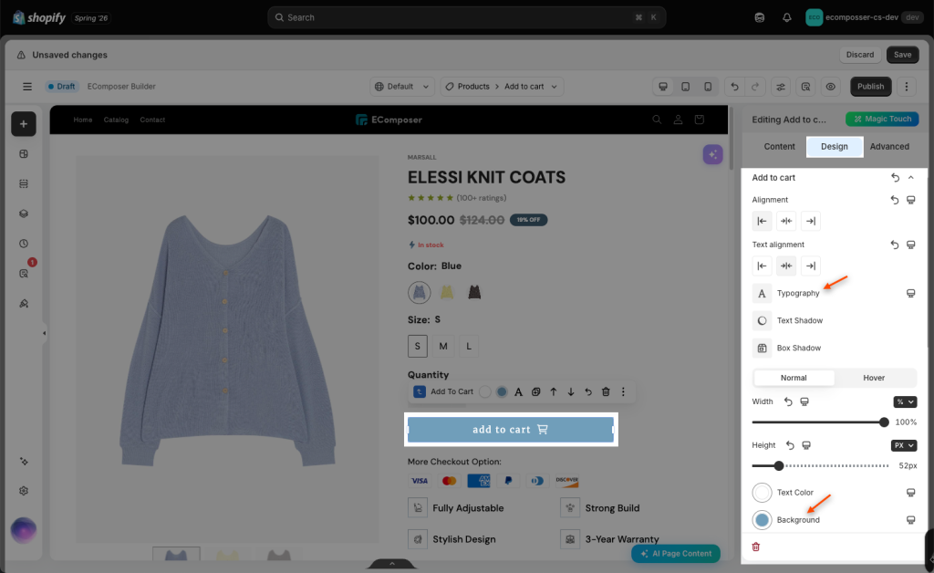The width and height of the screenshot is (934, 573).
Task: Open the store cart bag icon
Action: 700,120
